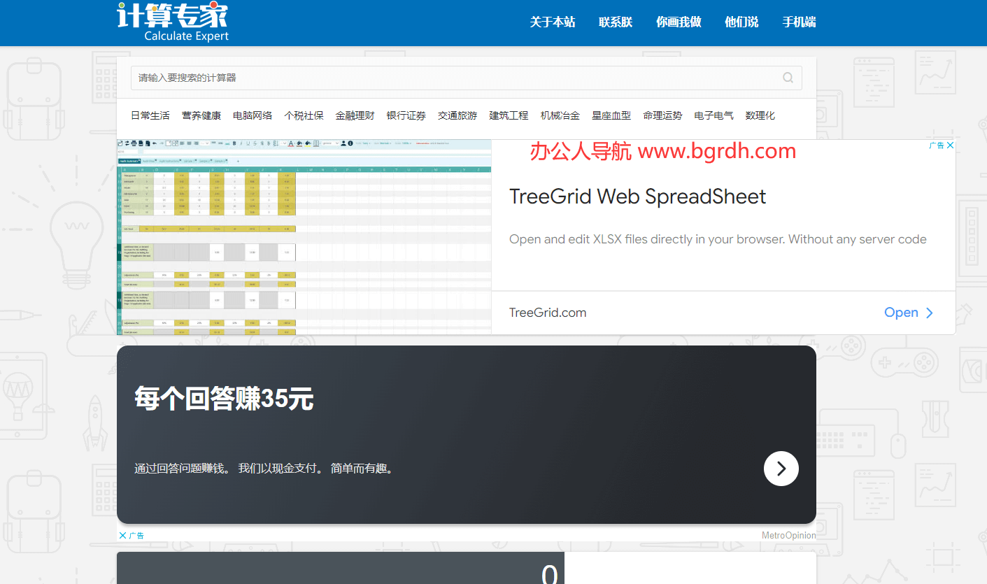Click the chevron next to Open
The height and width of the screenshot is (584, 987).
[x=930, y=313]
